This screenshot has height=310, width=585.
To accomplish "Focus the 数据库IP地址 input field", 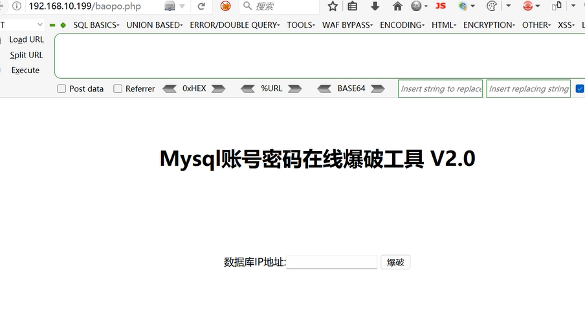I will tap(332, 262).
